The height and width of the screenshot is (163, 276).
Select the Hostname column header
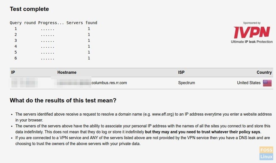click(67, 72)
